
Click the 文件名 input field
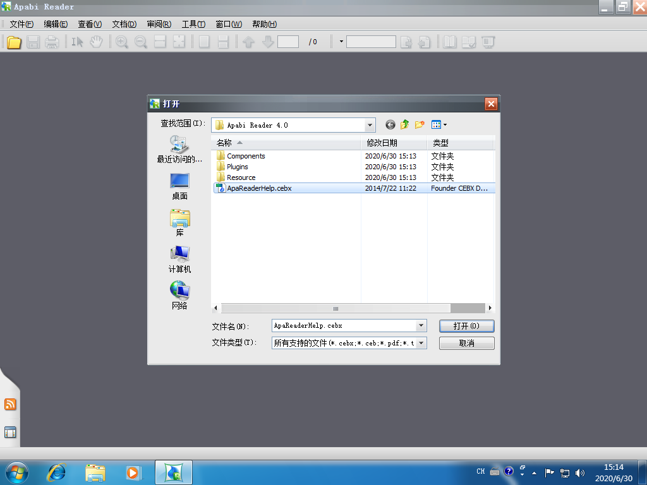[x=344, y=325]
